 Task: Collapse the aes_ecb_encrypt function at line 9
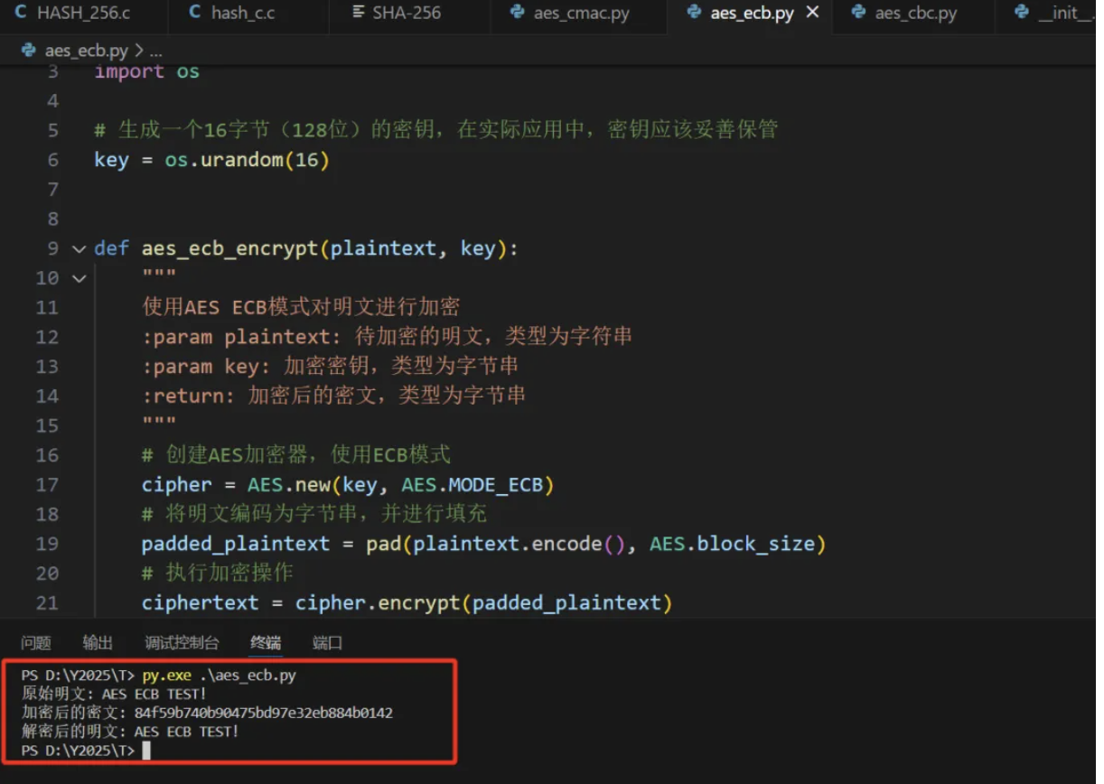(x=79, y=249)
